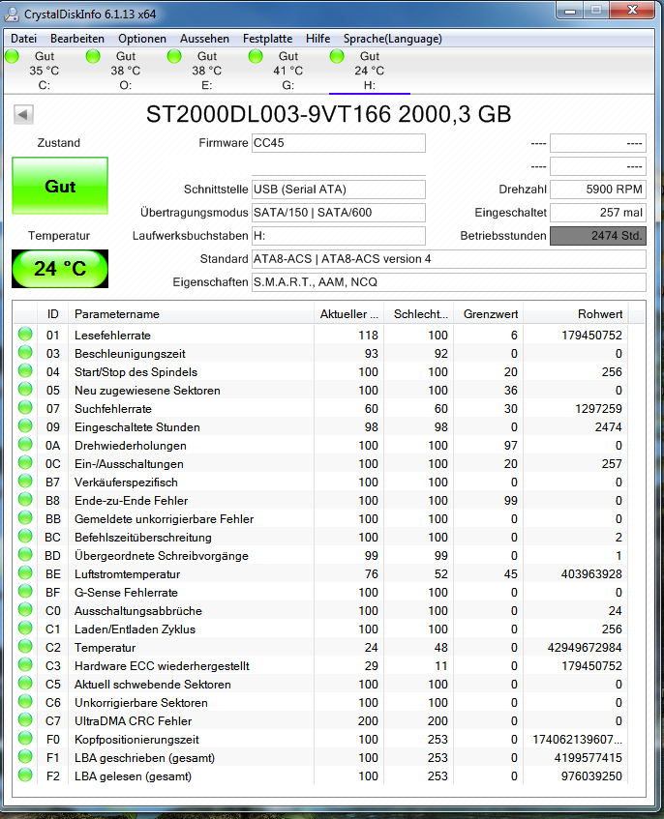Click status icon of Verkäuferspezifisch row
The image size is (664, 819).
click(25, 482)
